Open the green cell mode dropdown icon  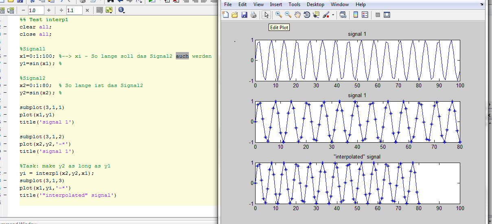coord(109,10)
